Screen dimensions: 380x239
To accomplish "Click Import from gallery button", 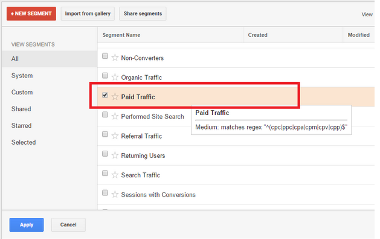I will (88, 13).
